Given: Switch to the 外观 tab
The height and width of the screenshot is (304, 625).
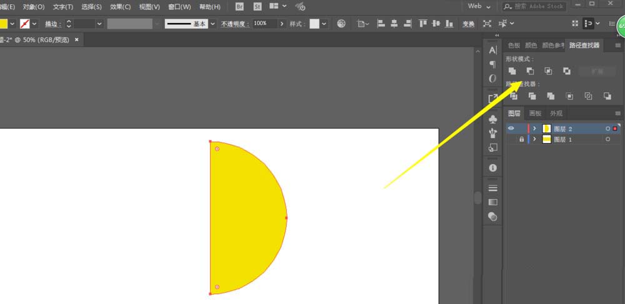Looking at the screenshot, I should (556, 114).
